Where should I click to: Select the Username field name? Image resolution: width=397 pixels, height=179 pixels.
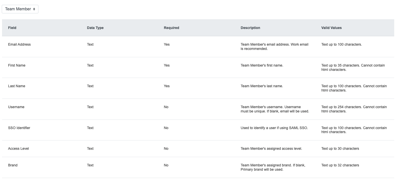point(16,107)
